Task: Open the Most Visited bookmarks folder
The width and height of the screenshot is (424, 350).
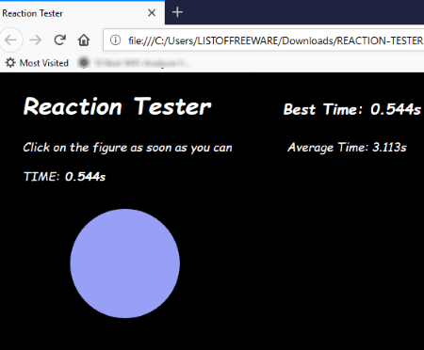Action: pyautogui.click(x=37, y=63)
